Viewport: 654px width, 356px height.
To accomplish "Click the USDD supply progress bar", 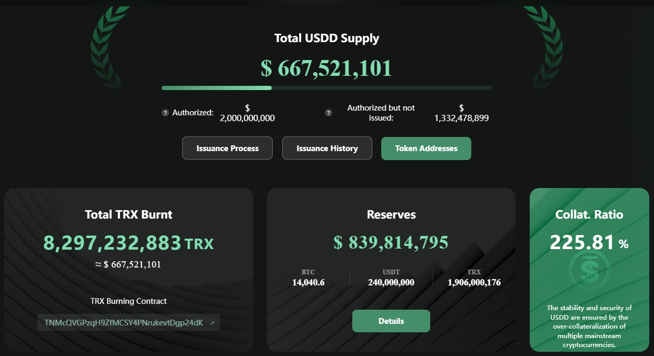I will 326,88.
